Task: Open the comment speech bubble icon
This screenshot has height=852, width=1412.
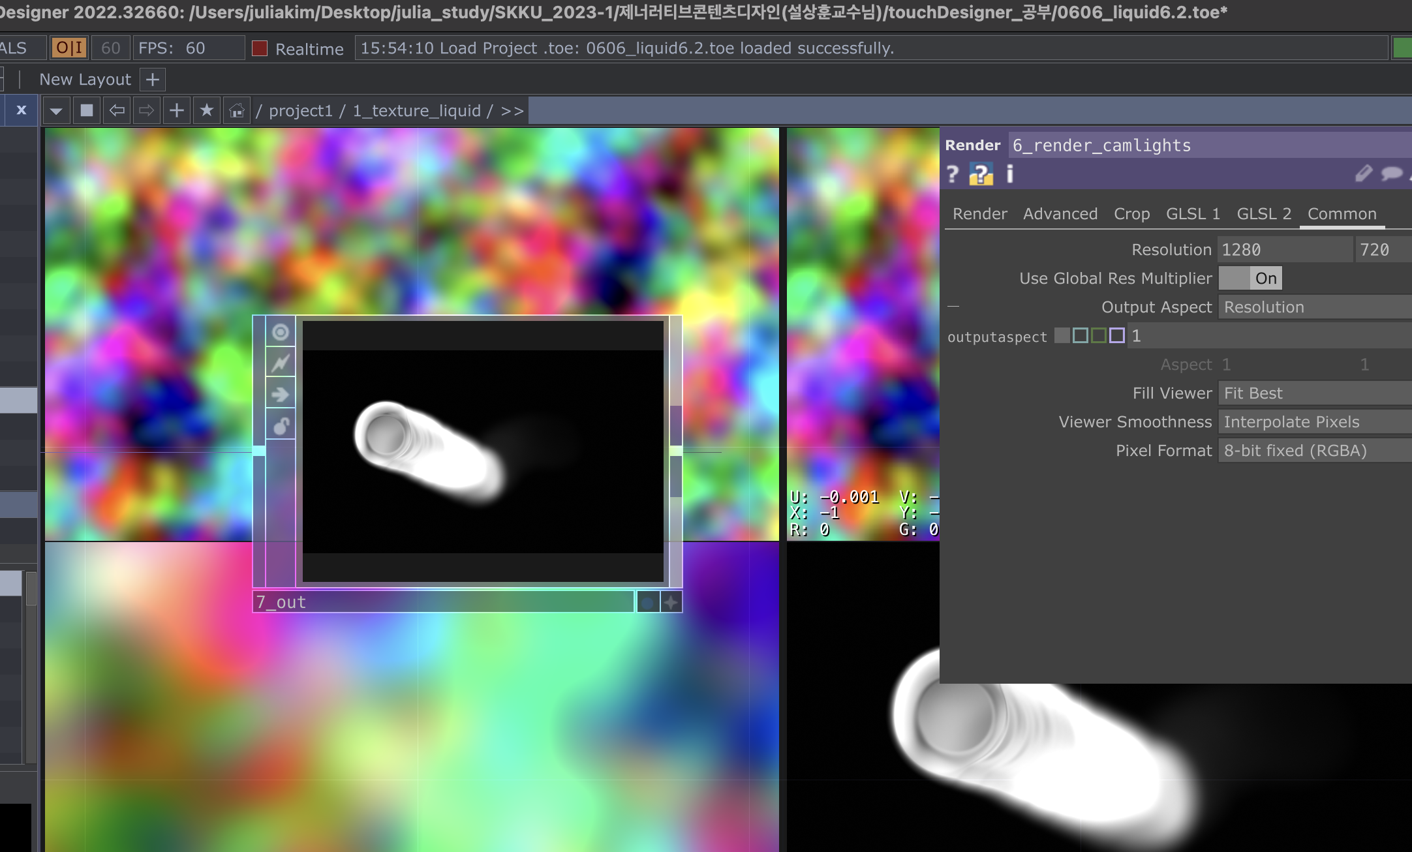Action: click(x=1391, y=174)
